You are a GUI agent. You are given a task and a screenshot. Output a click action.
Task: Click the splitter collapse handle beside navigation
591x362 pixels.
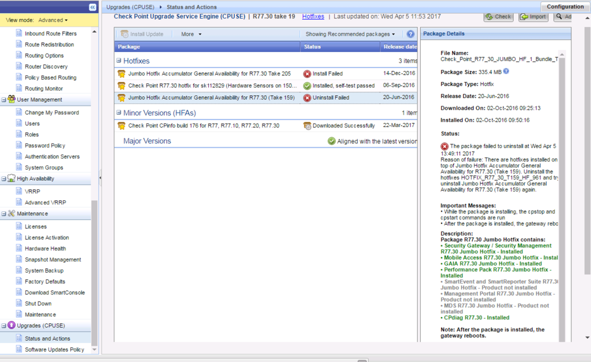coord(100,177)
